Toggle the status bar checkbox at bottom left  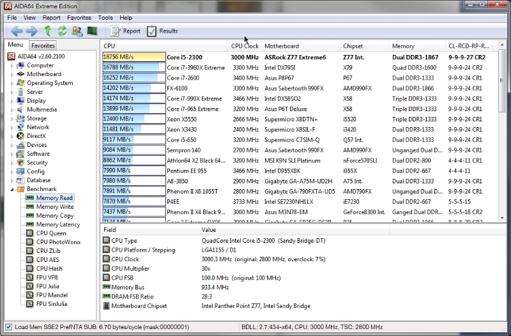coord(8,327)
